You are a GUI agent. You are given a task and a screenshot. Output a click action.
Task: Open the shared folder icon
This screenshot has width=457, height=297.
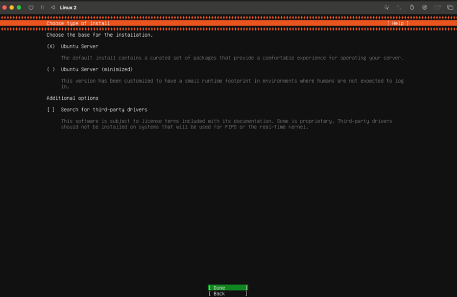tap(438, 8)
